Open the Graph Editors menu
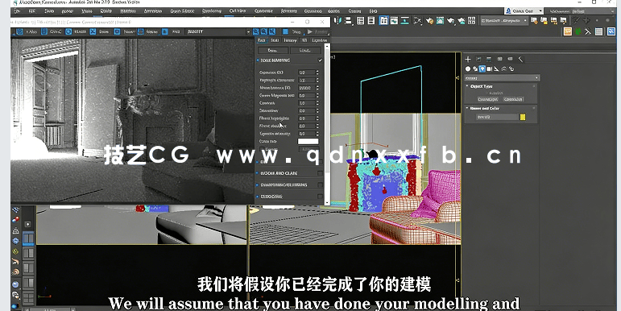The height and width of the screenshot is (311, 621). [x=182, y=11]
